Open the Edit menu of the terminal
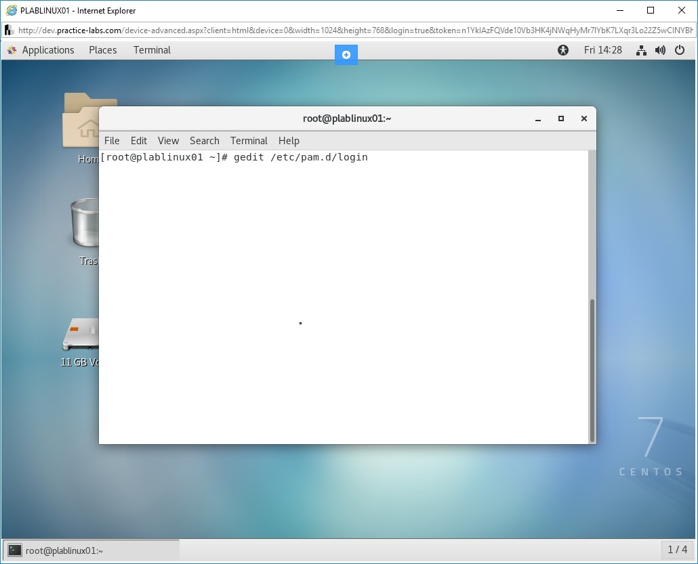 (x=138, y=141)
